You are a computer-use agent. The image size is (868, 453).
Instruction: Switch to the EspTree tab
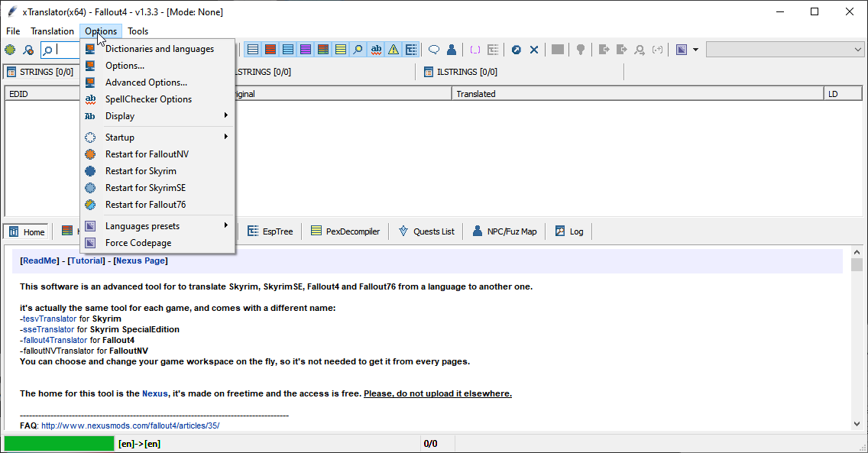tap(270, 231)
